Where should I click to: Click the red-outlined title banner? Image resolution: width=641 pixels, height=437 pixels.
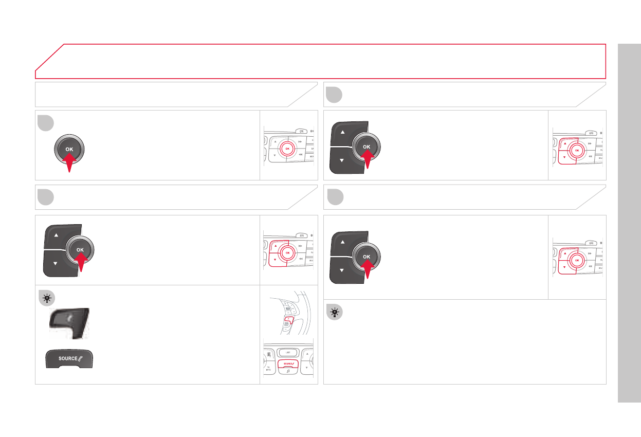click(x=320, y=61)
